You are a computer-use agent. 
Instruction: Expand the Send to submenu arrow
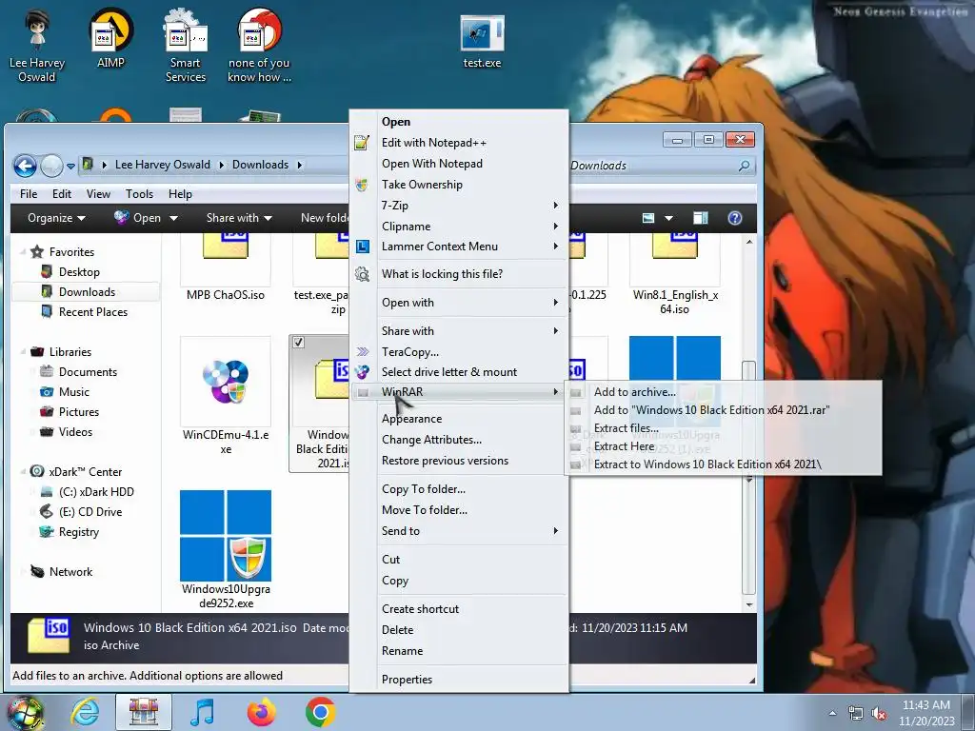[x=555, y=531]
